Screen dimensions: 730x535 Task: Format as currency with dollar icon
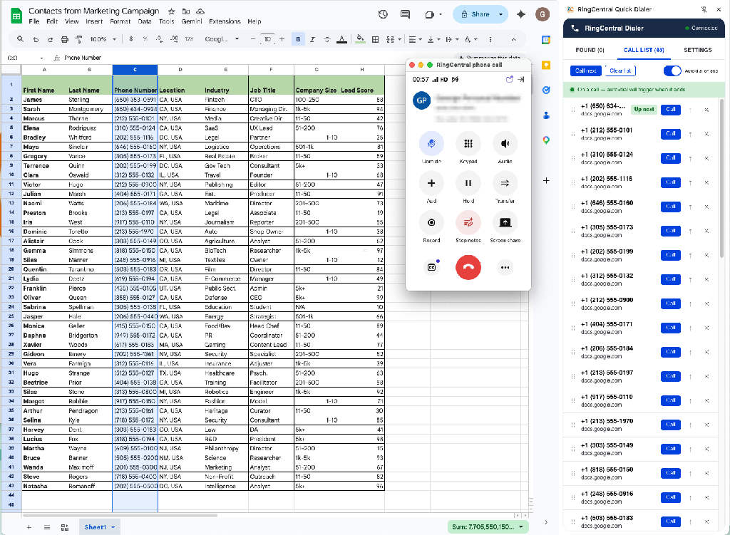[131, 39]
